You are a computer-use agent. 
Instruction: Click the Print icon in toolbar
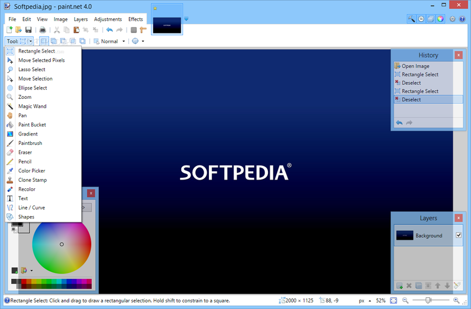click(42, 30)
